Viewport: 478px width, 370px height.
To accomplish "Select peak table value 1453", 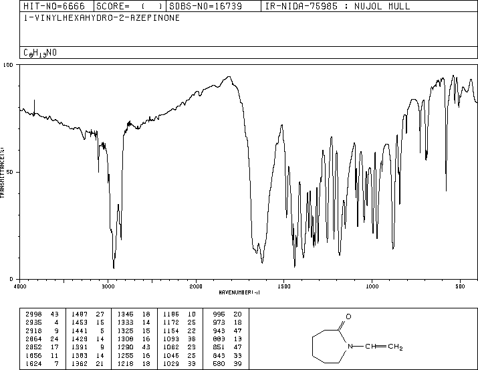I will (x=80, y=322).
